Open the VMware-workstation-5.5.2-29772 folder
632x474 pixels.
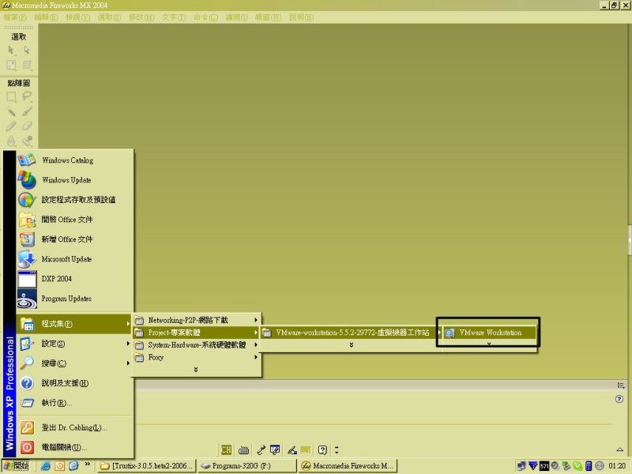pos(352,333)
